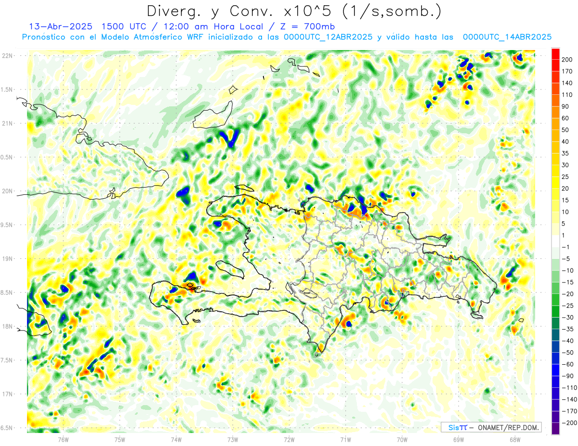Click the "-200" color scale label
Viewport: 578px width, 446px height.
[x=568, y=423]
